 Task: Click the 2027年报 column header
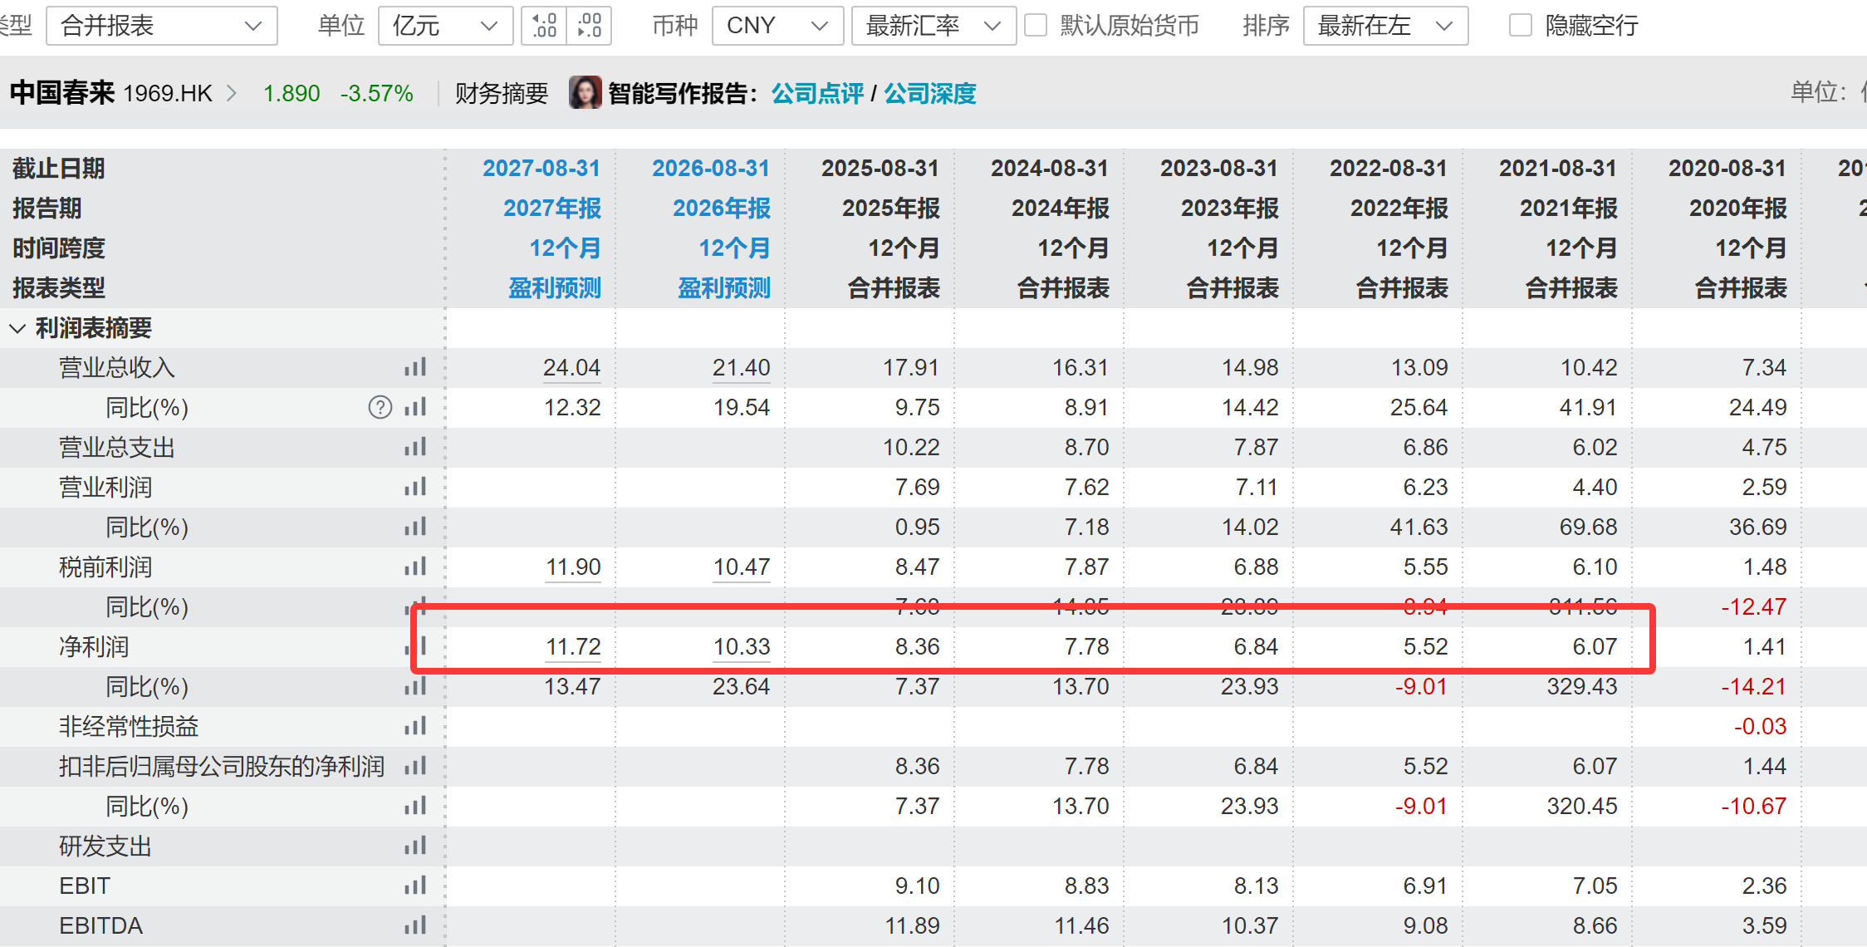pyautogui.click(x=551, y=209)
